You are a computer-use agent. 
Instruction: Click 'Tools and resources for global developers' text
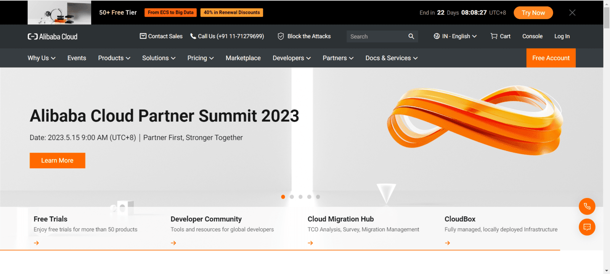point(222,229)
